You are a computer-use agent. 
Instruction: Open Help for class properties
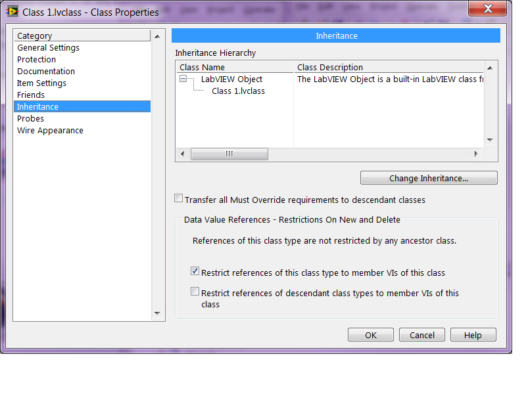point(473,335)
